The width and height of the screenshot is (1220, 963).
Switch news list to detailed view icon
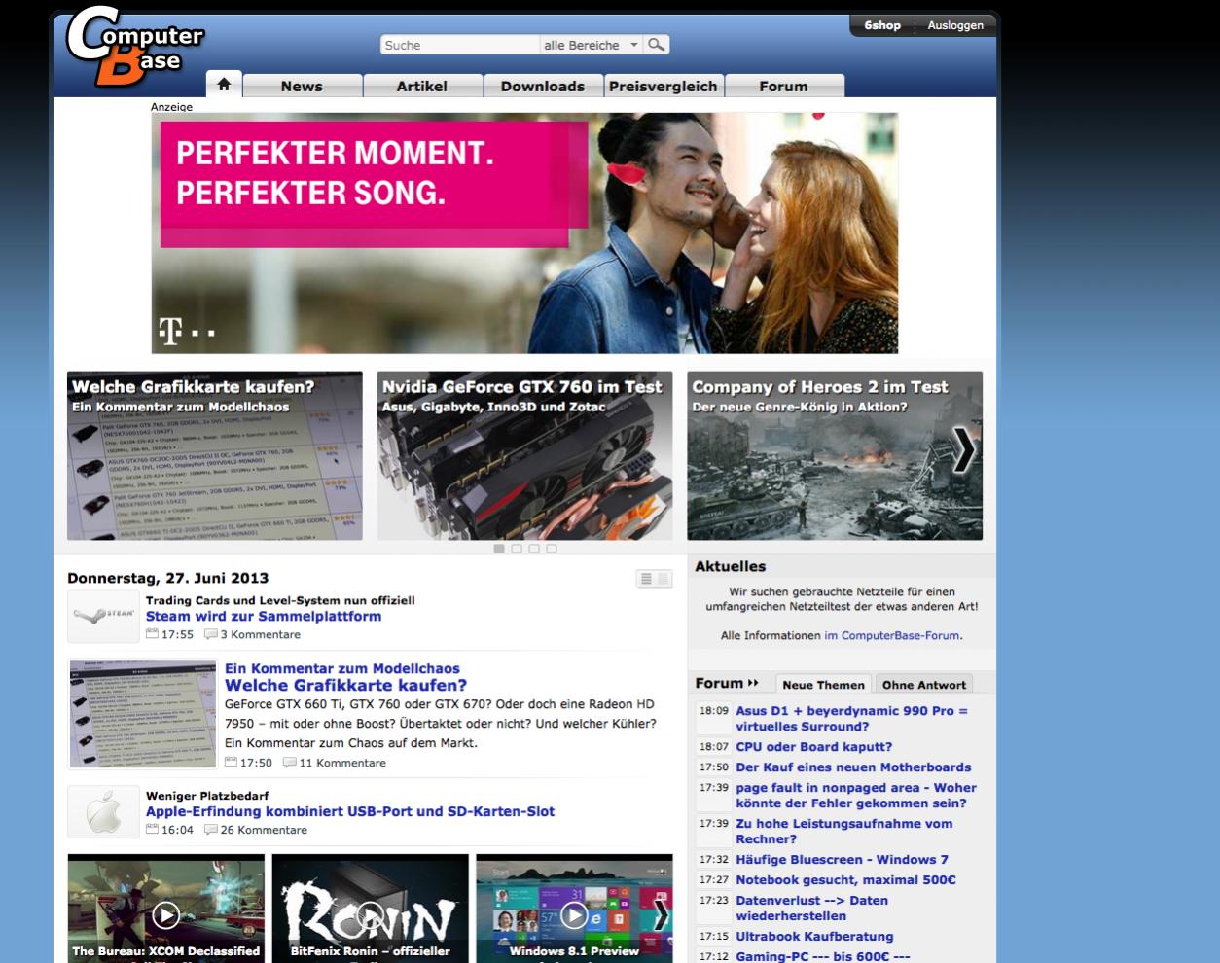tap(664, 579)
